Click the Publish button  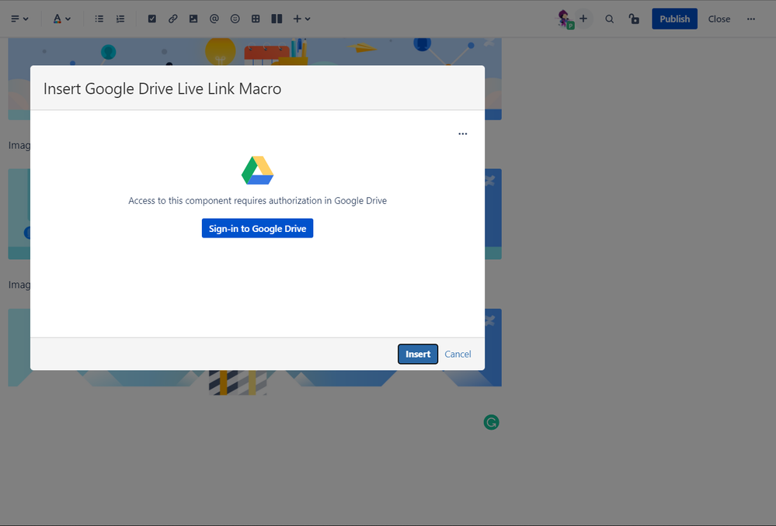click(674, 19)
